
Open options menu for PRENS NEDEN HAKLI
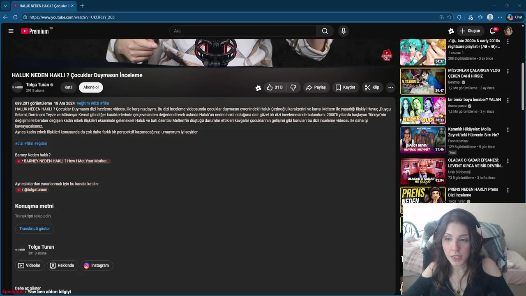[x=508, y=190]
